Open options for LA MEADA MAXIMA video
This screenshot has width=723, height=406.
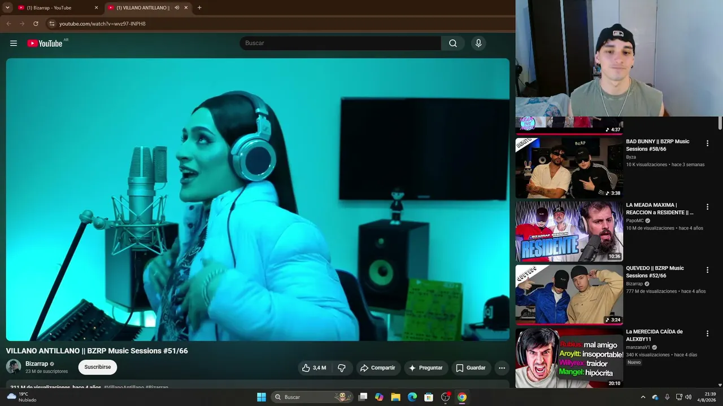click(707, 207)
